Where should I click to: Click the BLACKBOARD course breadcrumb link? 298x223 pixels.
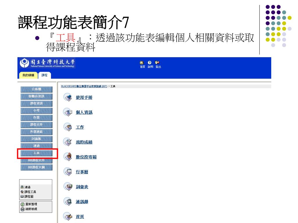click(84, 86)
